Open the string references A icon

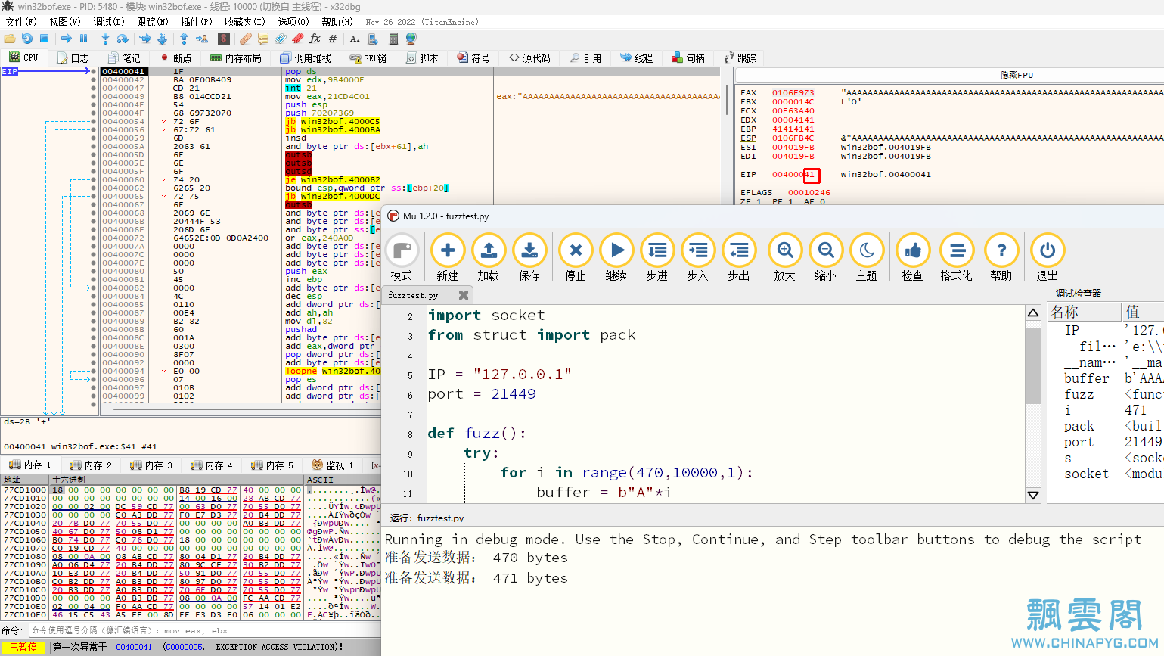pos(355,38)
